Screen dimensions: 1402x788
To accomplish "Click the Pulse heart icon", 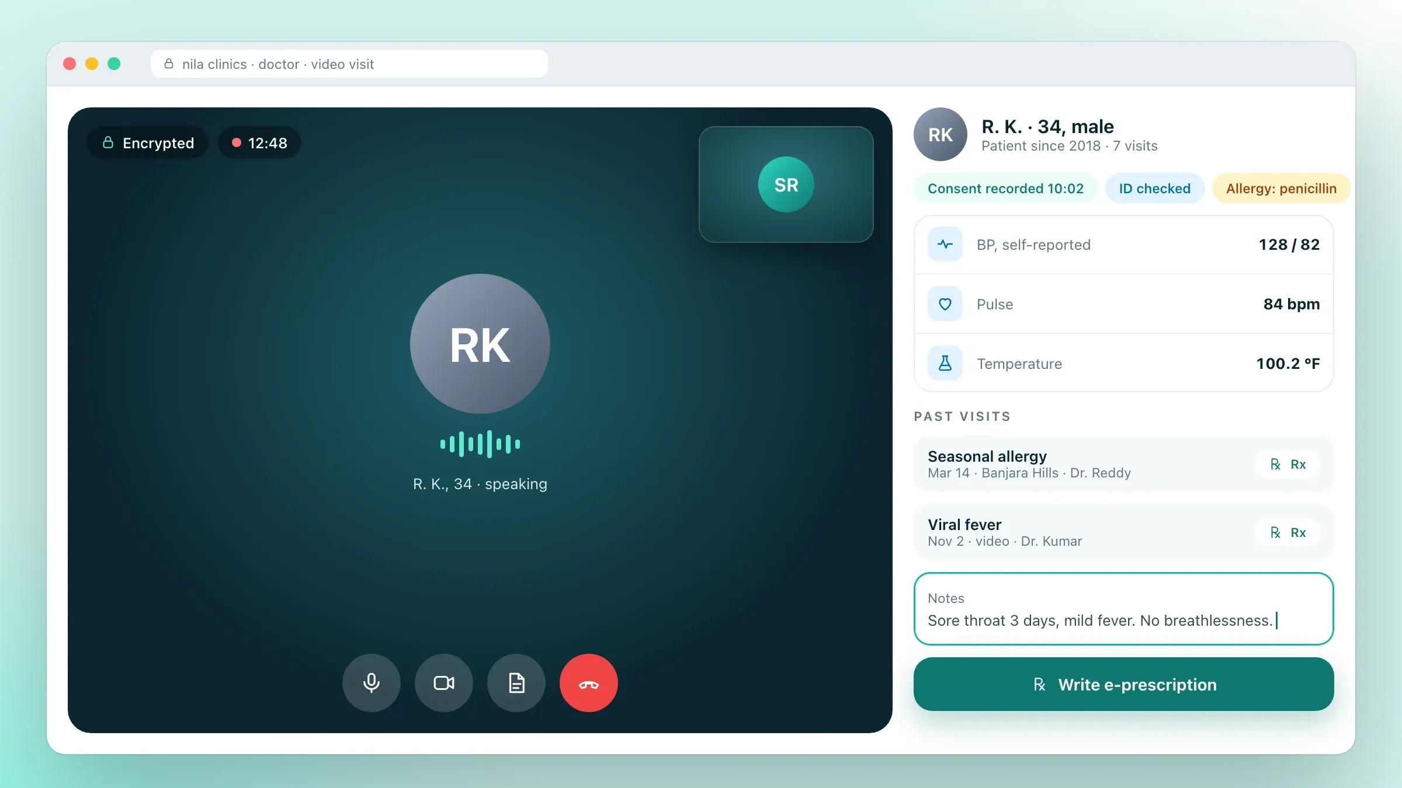I will 945,304.
